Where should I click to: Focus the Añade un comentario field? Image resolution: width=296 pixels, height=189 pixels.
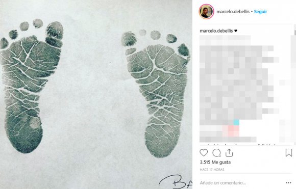(241, 183)
